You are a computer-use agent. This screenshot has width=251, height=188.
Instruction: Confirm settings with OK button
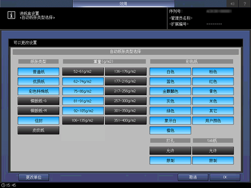[225, 177]
